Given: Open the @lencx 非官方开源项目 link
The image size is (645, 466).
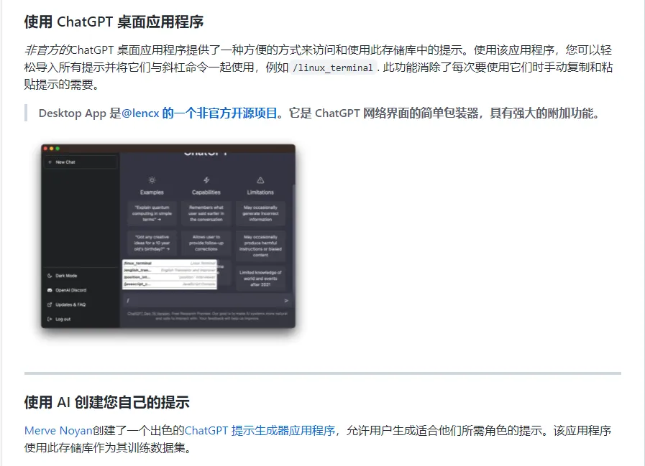Looking at the screenshot, I should point(200,113).
